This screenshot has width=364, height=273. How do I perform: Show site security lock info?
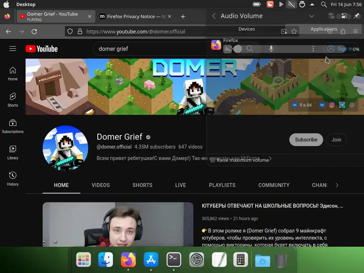pos(80,31)
